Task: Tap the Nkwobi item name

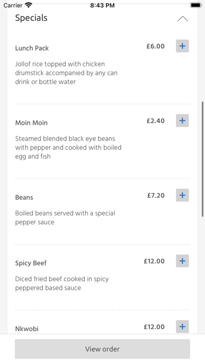Action: pyautogui.click(x=27, y=329)
